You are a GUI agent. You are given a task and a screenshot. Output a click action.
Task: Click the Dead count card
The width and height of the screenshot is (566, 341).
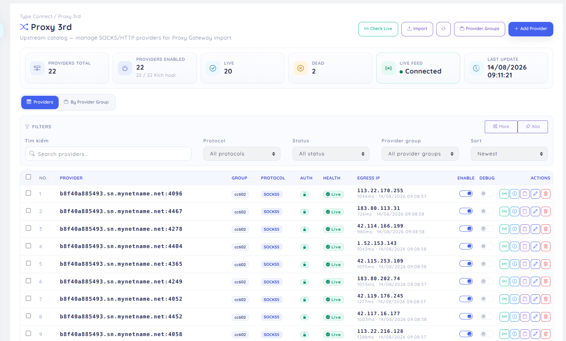coord(330,68)
